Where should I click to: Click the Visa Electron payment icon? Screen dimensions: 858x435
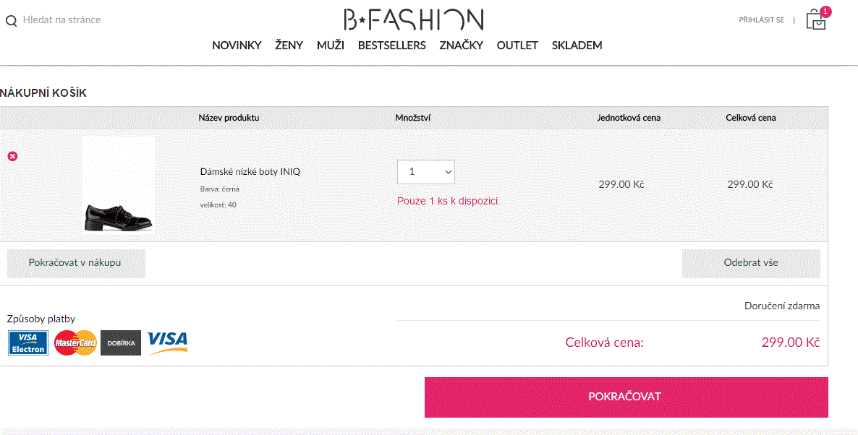[28, 343]
